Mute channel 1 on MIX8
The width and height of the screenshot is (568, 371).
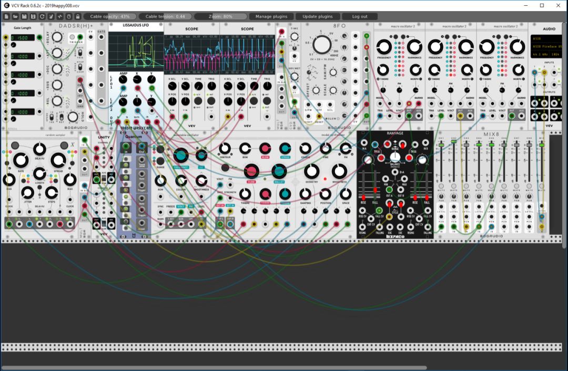[x=441, y=185]
